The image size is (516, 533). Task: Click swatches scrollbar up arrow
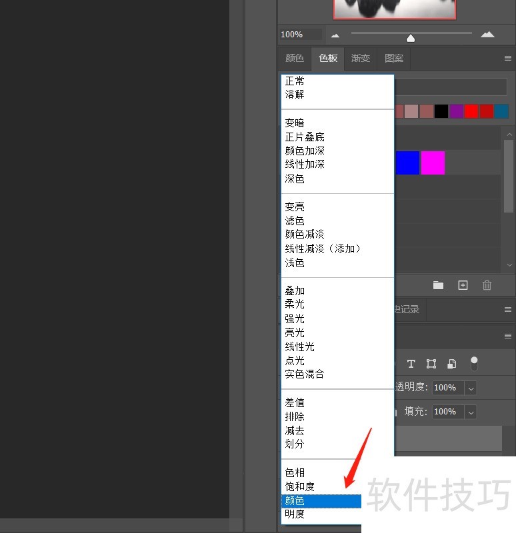click(509, 135)
